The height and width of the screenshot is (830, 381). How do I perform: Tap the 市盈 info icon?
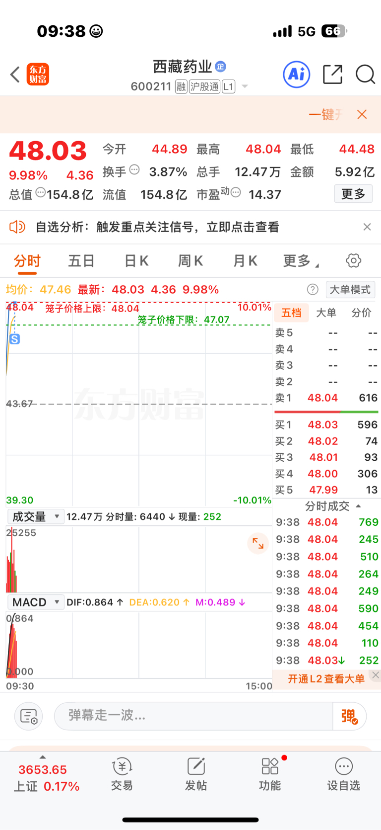236,192
